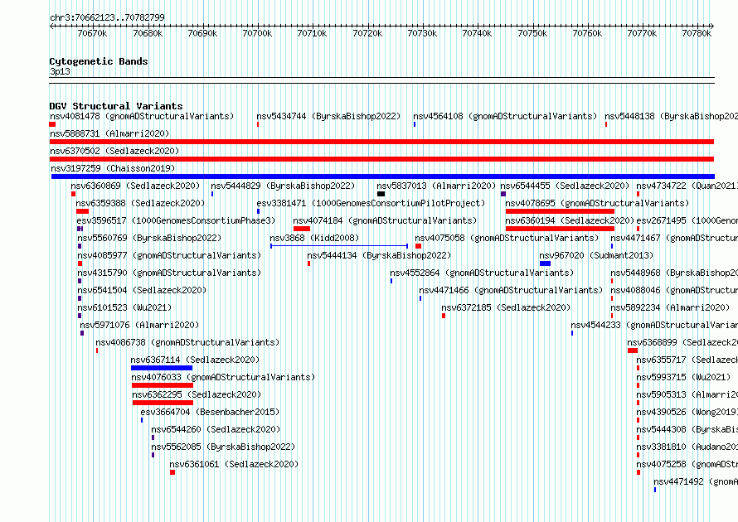This screenshot has width=738, height=522.
Task: Click the nsv6370502 (Sedlazeck2020) label
Action: pyautogui.click(x=114, y=151)
